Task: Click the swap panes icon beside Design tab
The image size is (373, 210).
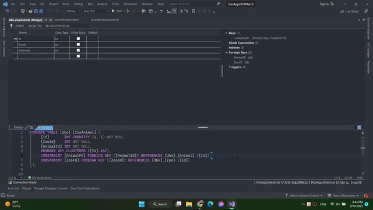Action: coord(31,127)
